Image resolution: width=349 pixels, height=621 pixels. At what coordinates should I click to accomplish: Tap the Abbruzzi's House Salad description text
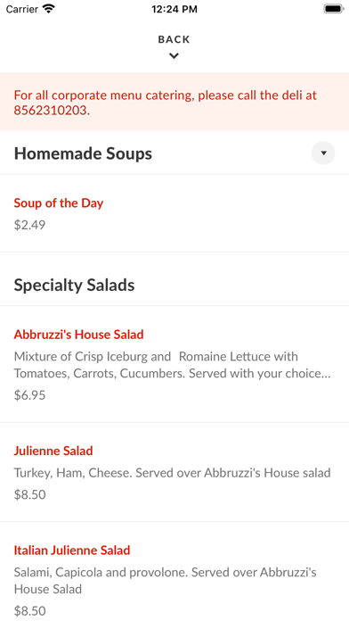tap(172, 365)
